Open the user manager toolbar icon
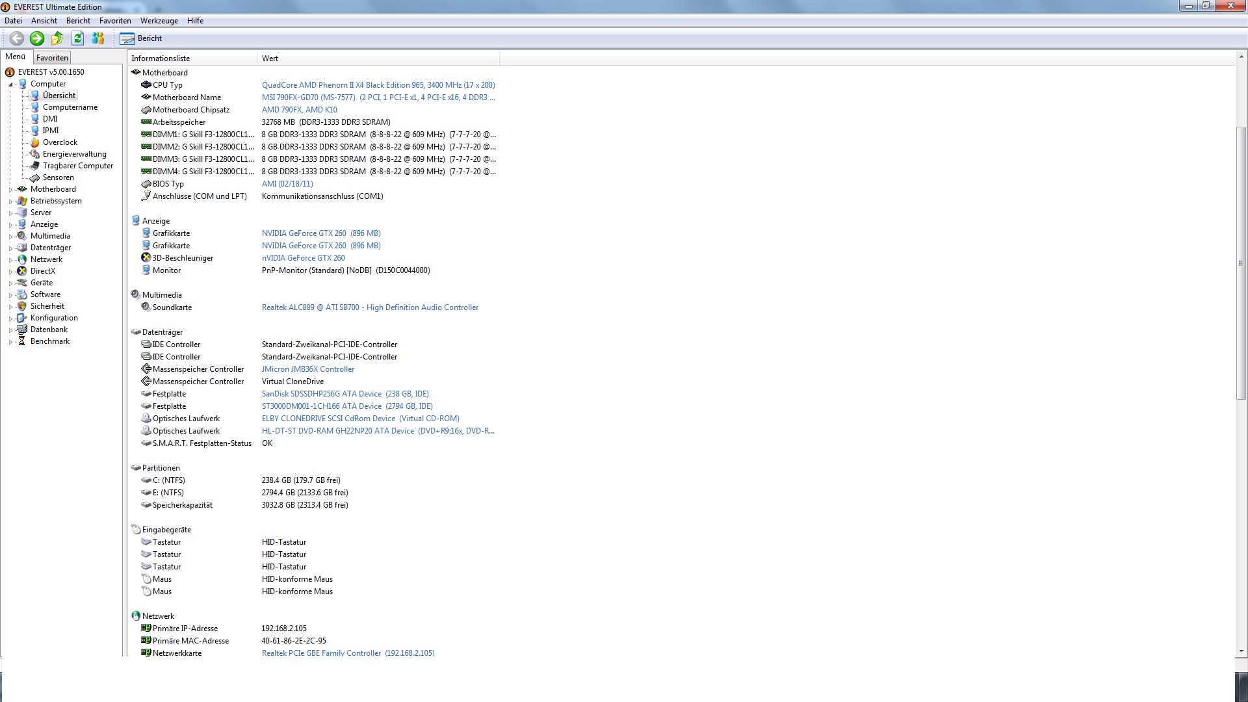This screenshot has height=702, width=1248. (98, 39)
